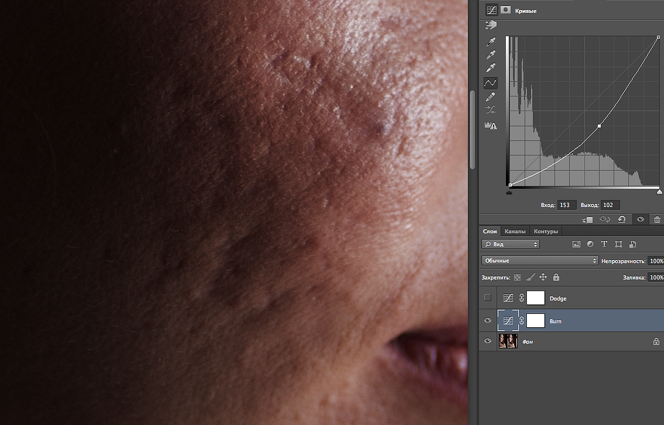Screen dimensions: 664x425
Task: Select the top-right curve endpoint
Action: 659,37
